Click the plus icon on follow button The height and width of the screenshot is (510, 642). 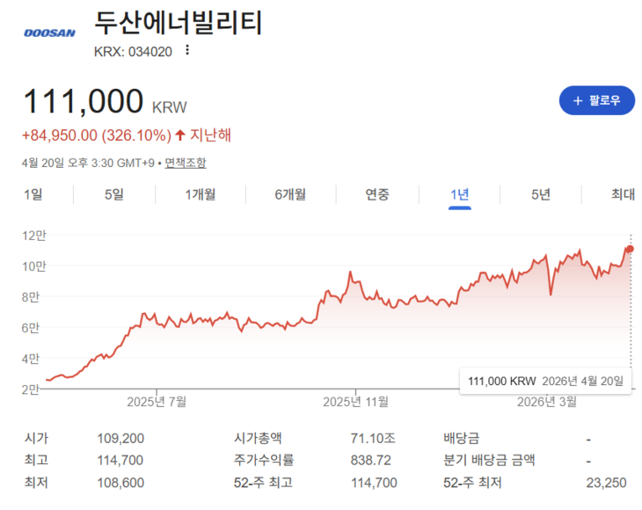tap(578, 101)
